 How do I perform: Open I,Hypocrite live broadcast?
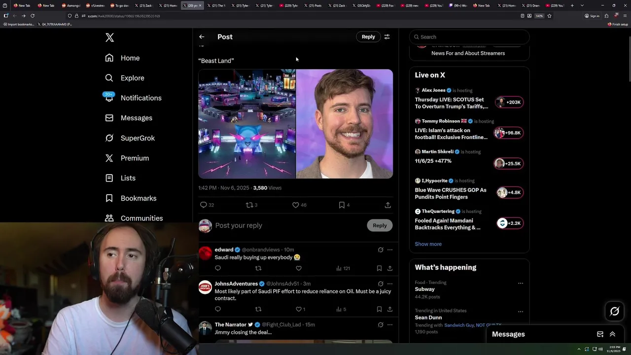469,190
